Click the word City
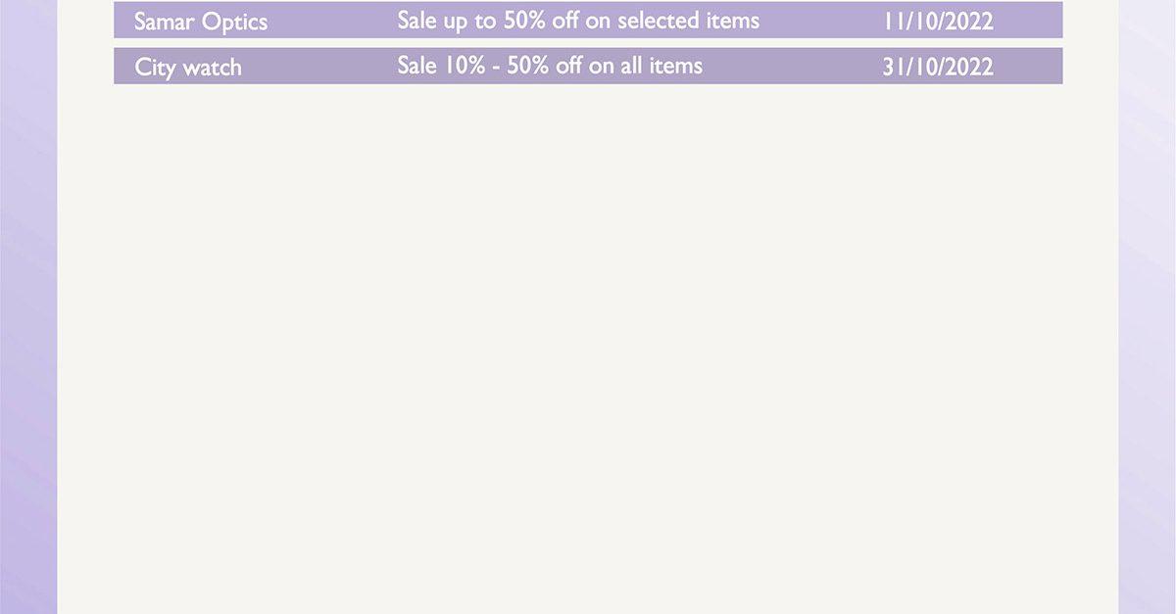The height and width of the screenshot is (614, 1176). pos(155,68)
